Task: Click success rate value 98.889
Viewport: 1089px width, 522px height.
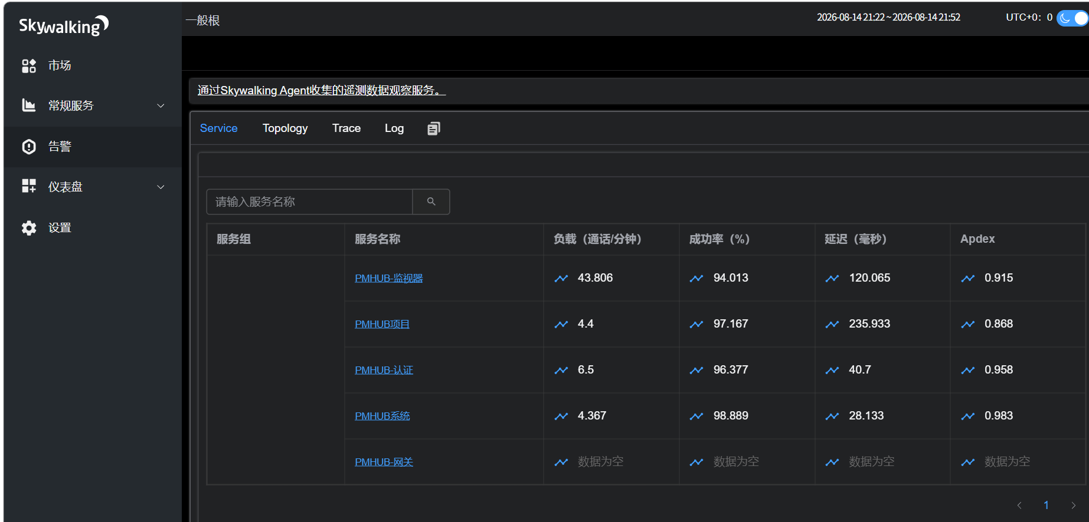Action: (731, 416)
